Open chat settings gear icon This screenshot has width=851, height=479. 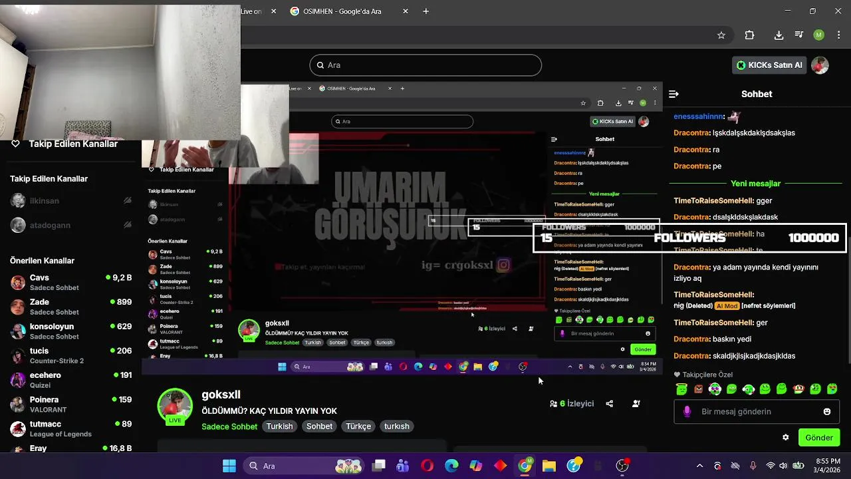tap(786, 438)
